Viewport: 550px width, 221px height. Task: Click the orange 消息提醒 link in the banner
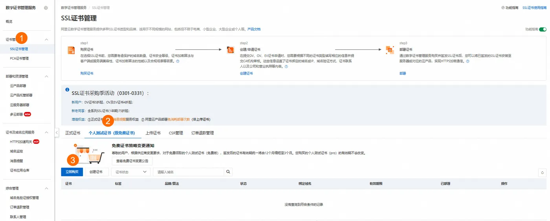(119, 119)
